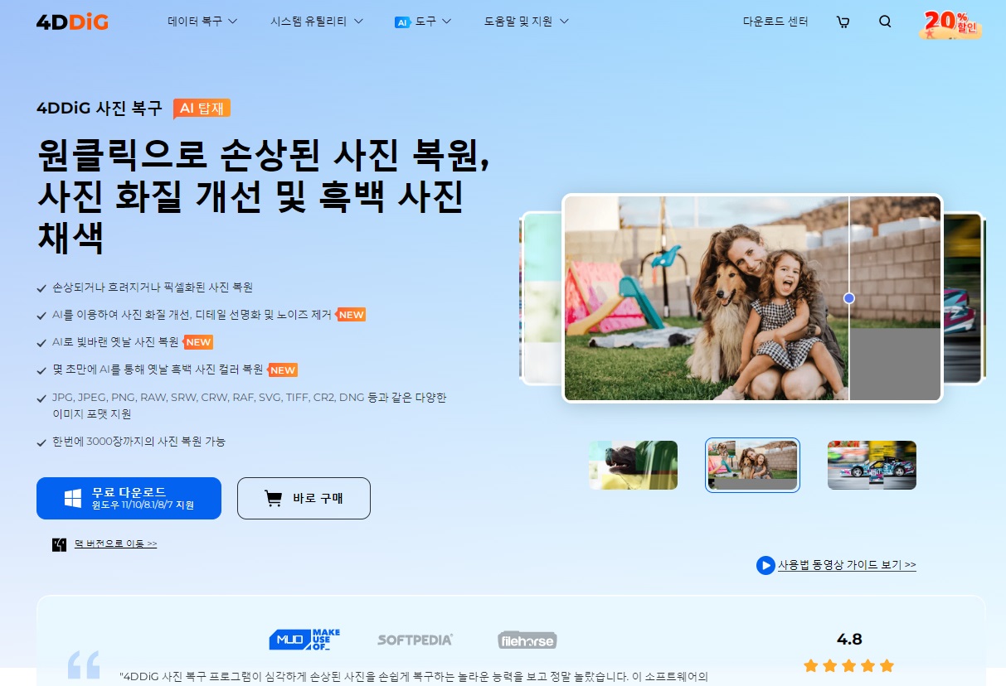
Task: Click the Windows logo in download button
Action: tap(73, 498)
